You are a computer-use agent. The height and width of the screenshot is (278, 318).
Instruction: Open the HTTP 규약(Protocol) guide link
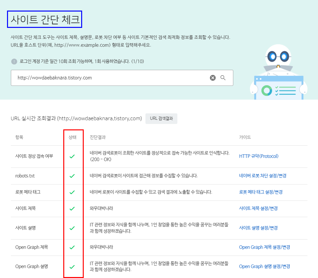pos(259,156)
